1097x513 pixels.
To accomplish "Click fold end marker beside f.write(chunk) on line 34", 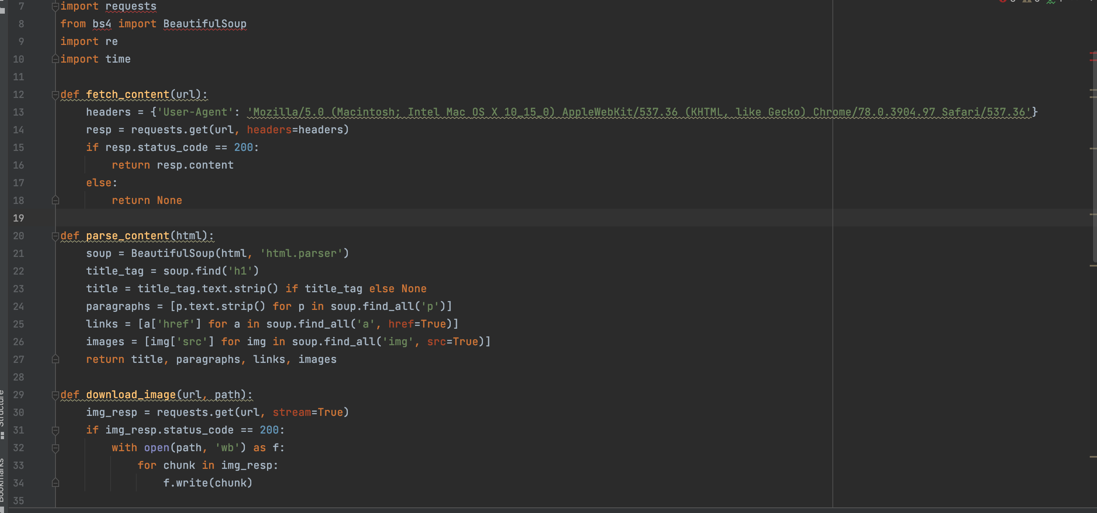I will click(x=55, y=483).
